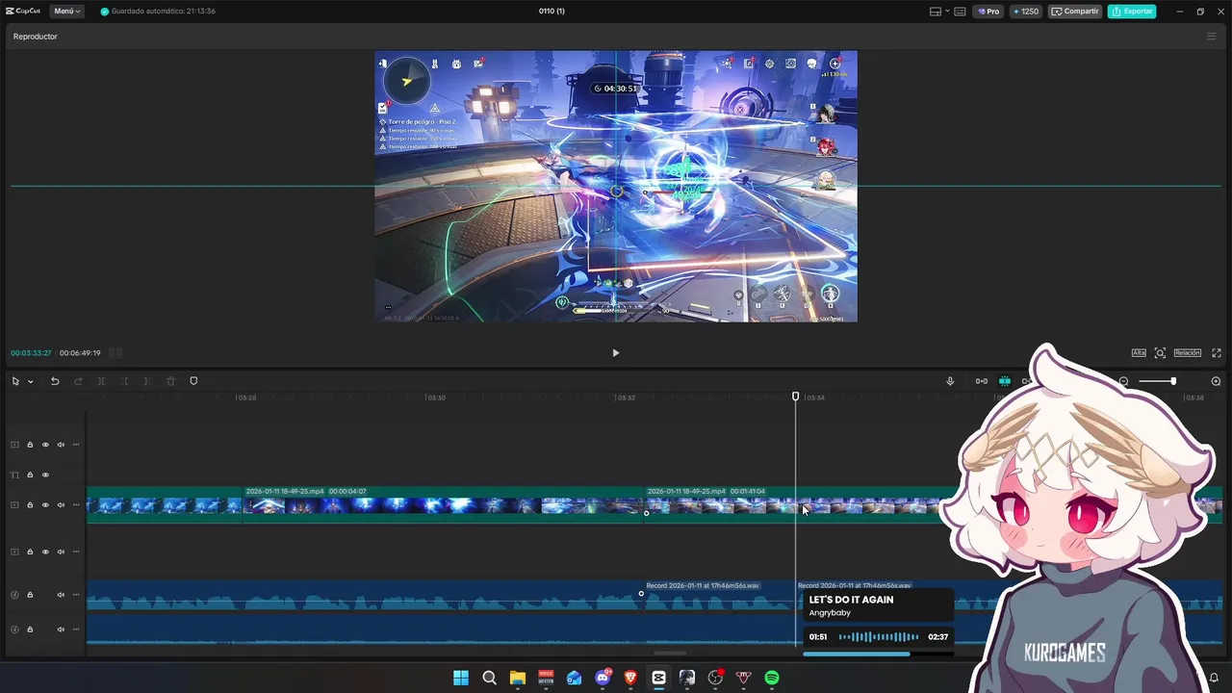Play the video preview

click(x=616, y=353)
